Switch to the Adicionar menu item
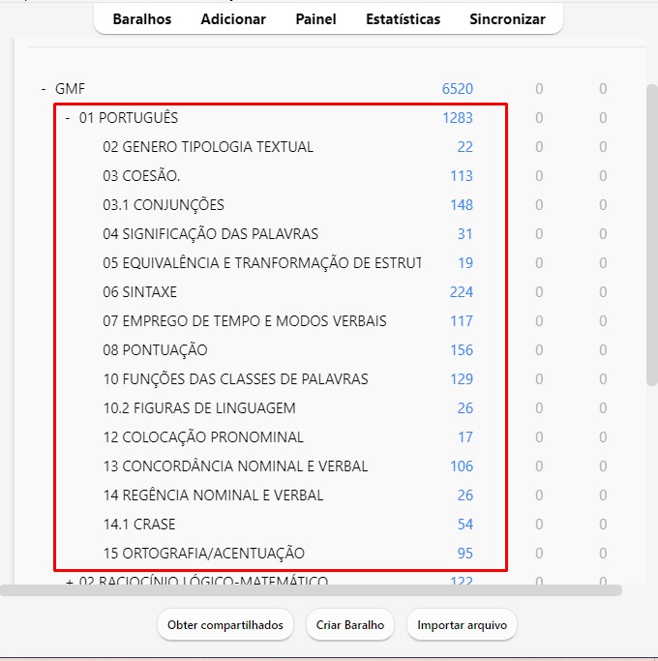 [x=233, y=19]
